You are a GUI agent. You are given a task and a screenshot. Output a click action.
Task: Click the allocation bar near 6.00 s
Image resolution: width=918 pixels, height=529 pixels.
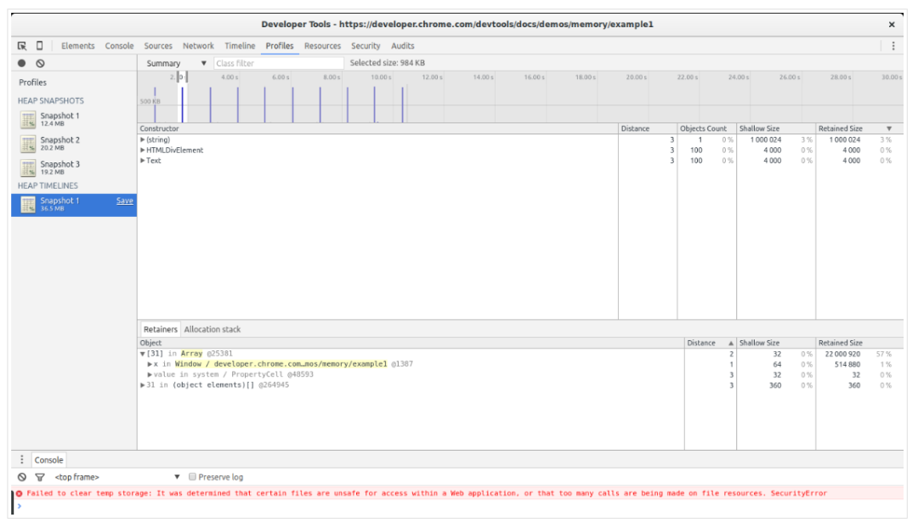point(292,105)
